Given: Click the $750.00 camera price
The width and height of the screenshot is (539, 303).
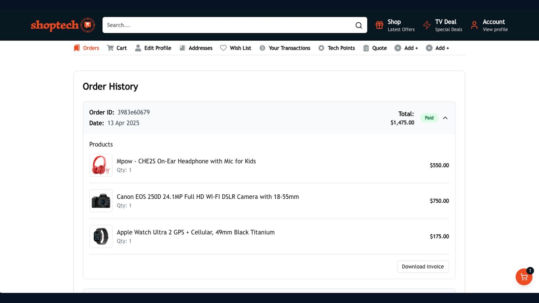Looking at the screenshot, I should [x=439, y=201].
